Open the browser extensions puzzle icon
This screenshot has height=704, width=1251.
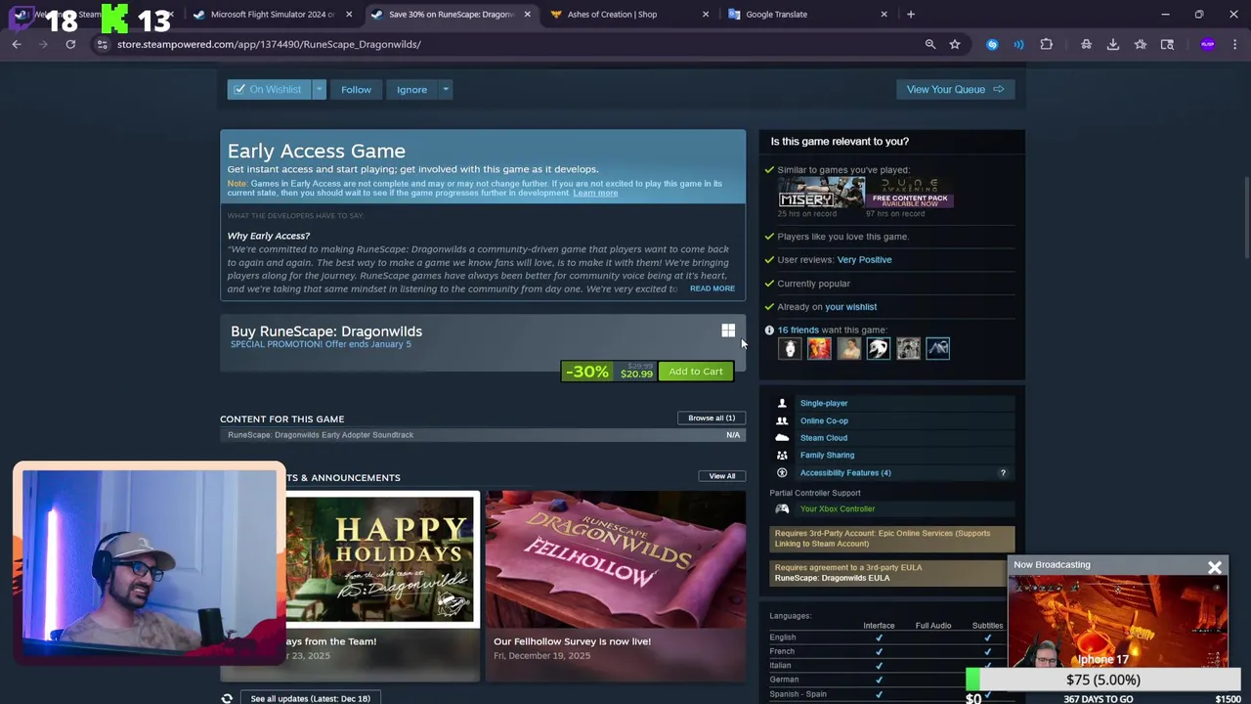1047,44
